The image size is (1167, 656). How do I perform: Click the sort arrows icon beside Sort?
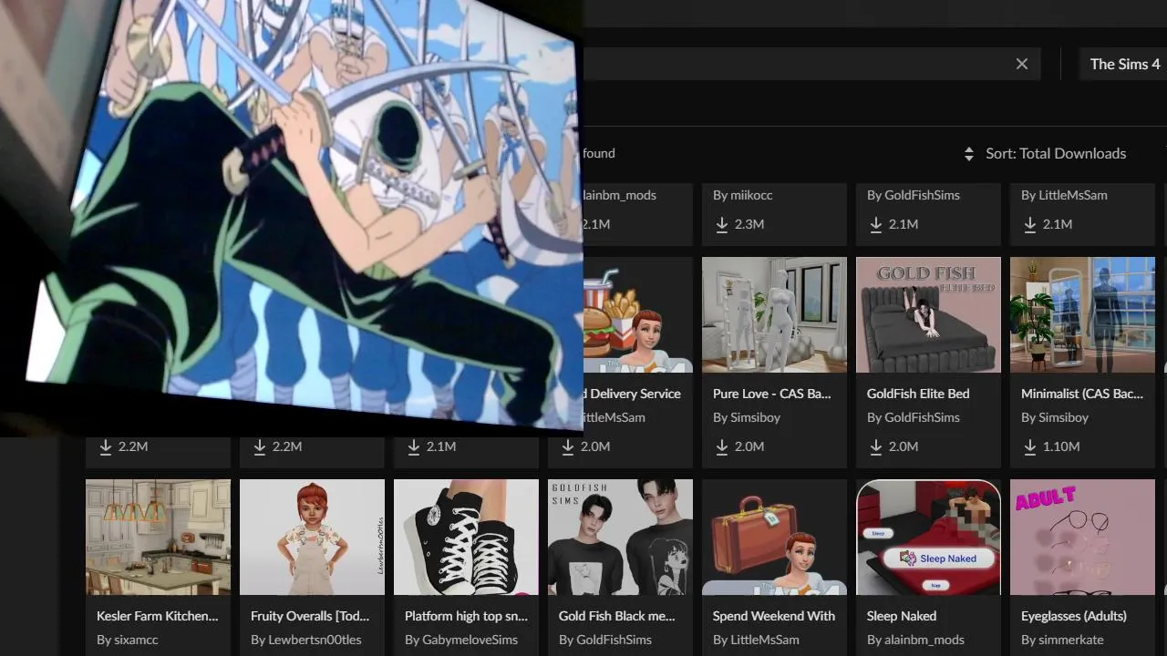pos(969,154)
